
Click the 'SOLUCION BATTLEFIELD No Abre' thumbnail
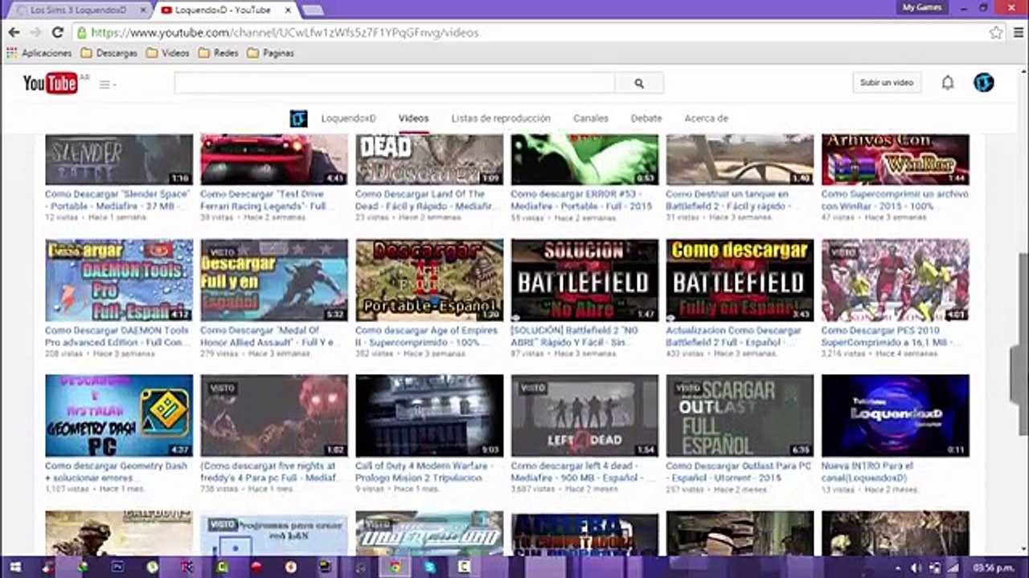[584, 280]
